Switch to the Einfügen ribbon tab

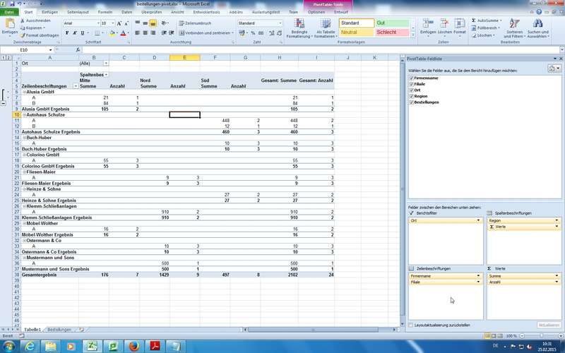point(49,12)
